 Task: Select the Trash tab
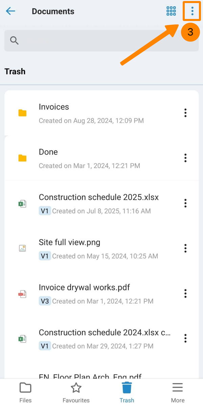[x=127, y=393]
